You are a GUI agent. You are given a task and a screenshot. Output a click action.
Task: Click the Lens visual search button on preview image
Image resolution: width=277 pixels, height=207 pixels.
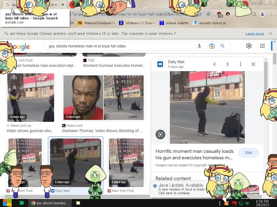point(160,134)
